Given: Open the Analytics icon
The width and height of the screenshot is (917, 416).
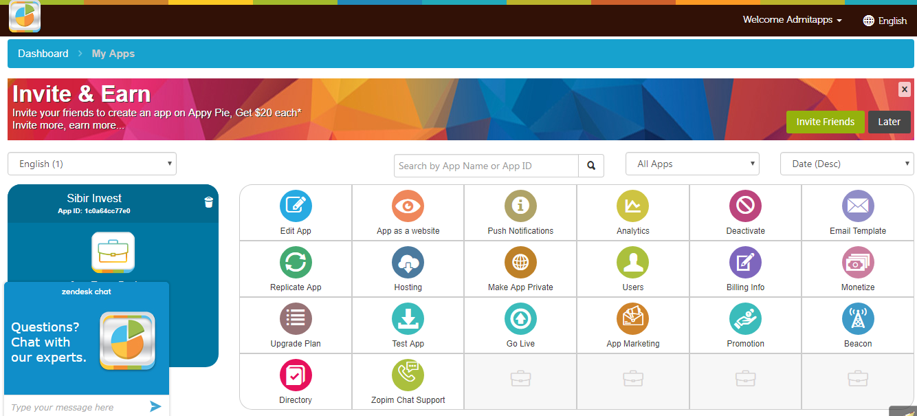Looking at the screenshot, I should point(633,206).
